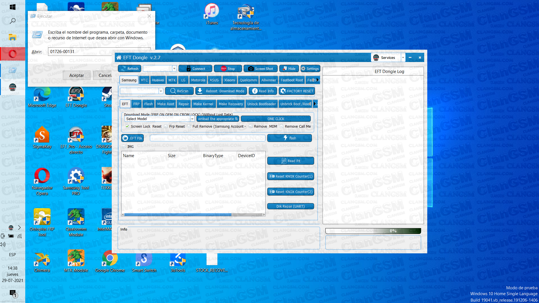Enable the Remove MDM checkbox
The height and width of the screenshot is (303, 539).
click(251, 126)
